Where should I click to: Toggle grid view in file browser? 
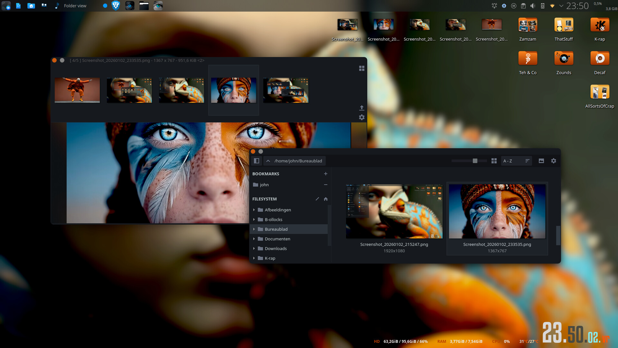click(x=494, y=161)
